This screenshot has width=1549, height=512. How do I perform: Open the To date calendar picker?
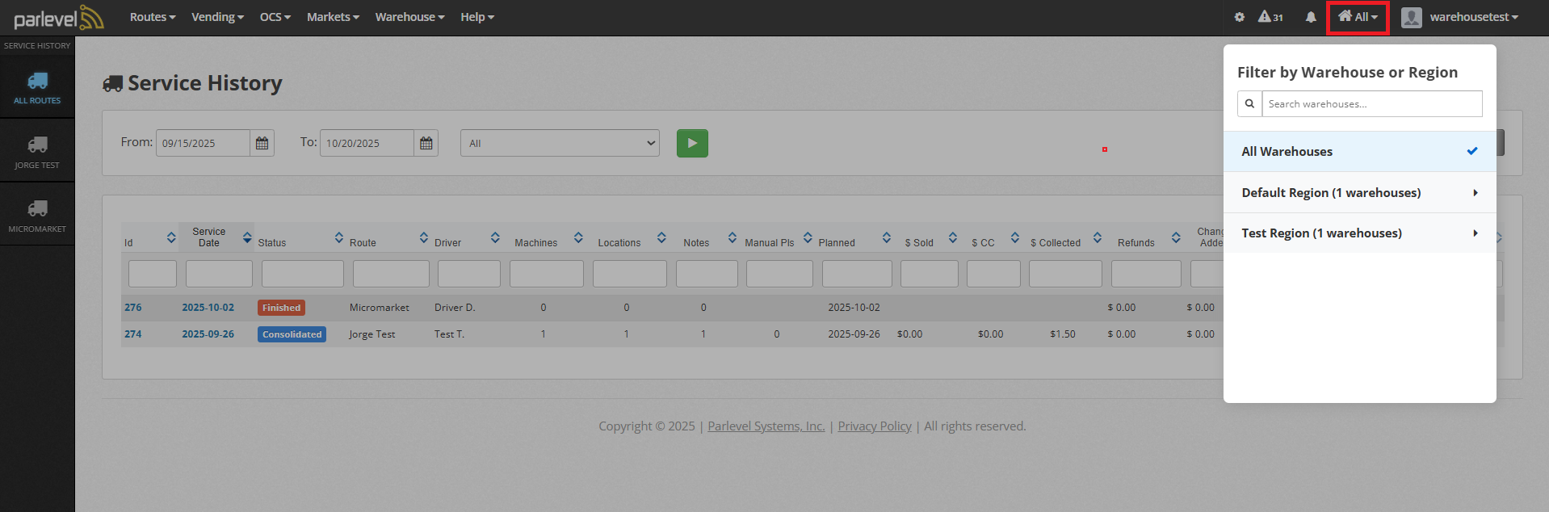426,143
